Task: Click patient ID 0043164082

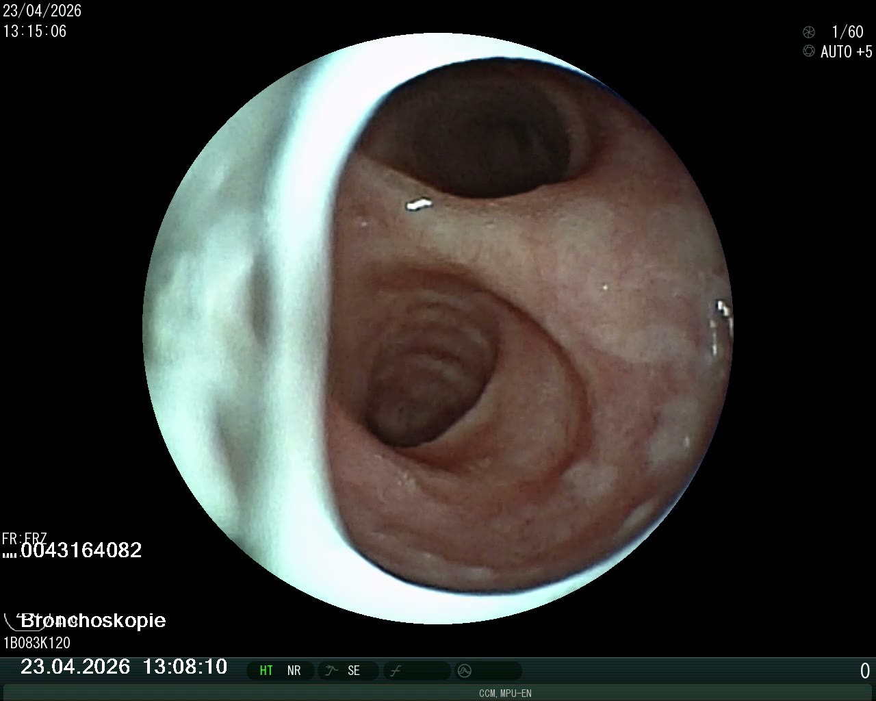Action: tap(81, 550)
